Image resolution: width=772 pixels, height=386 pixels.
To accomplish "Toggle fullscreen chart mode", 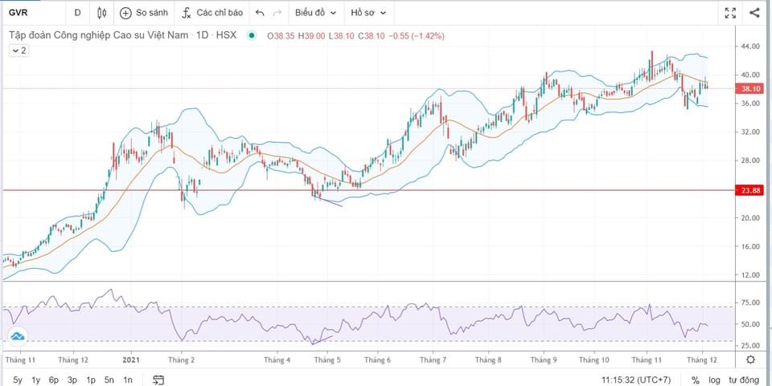I will coord(731,14).
